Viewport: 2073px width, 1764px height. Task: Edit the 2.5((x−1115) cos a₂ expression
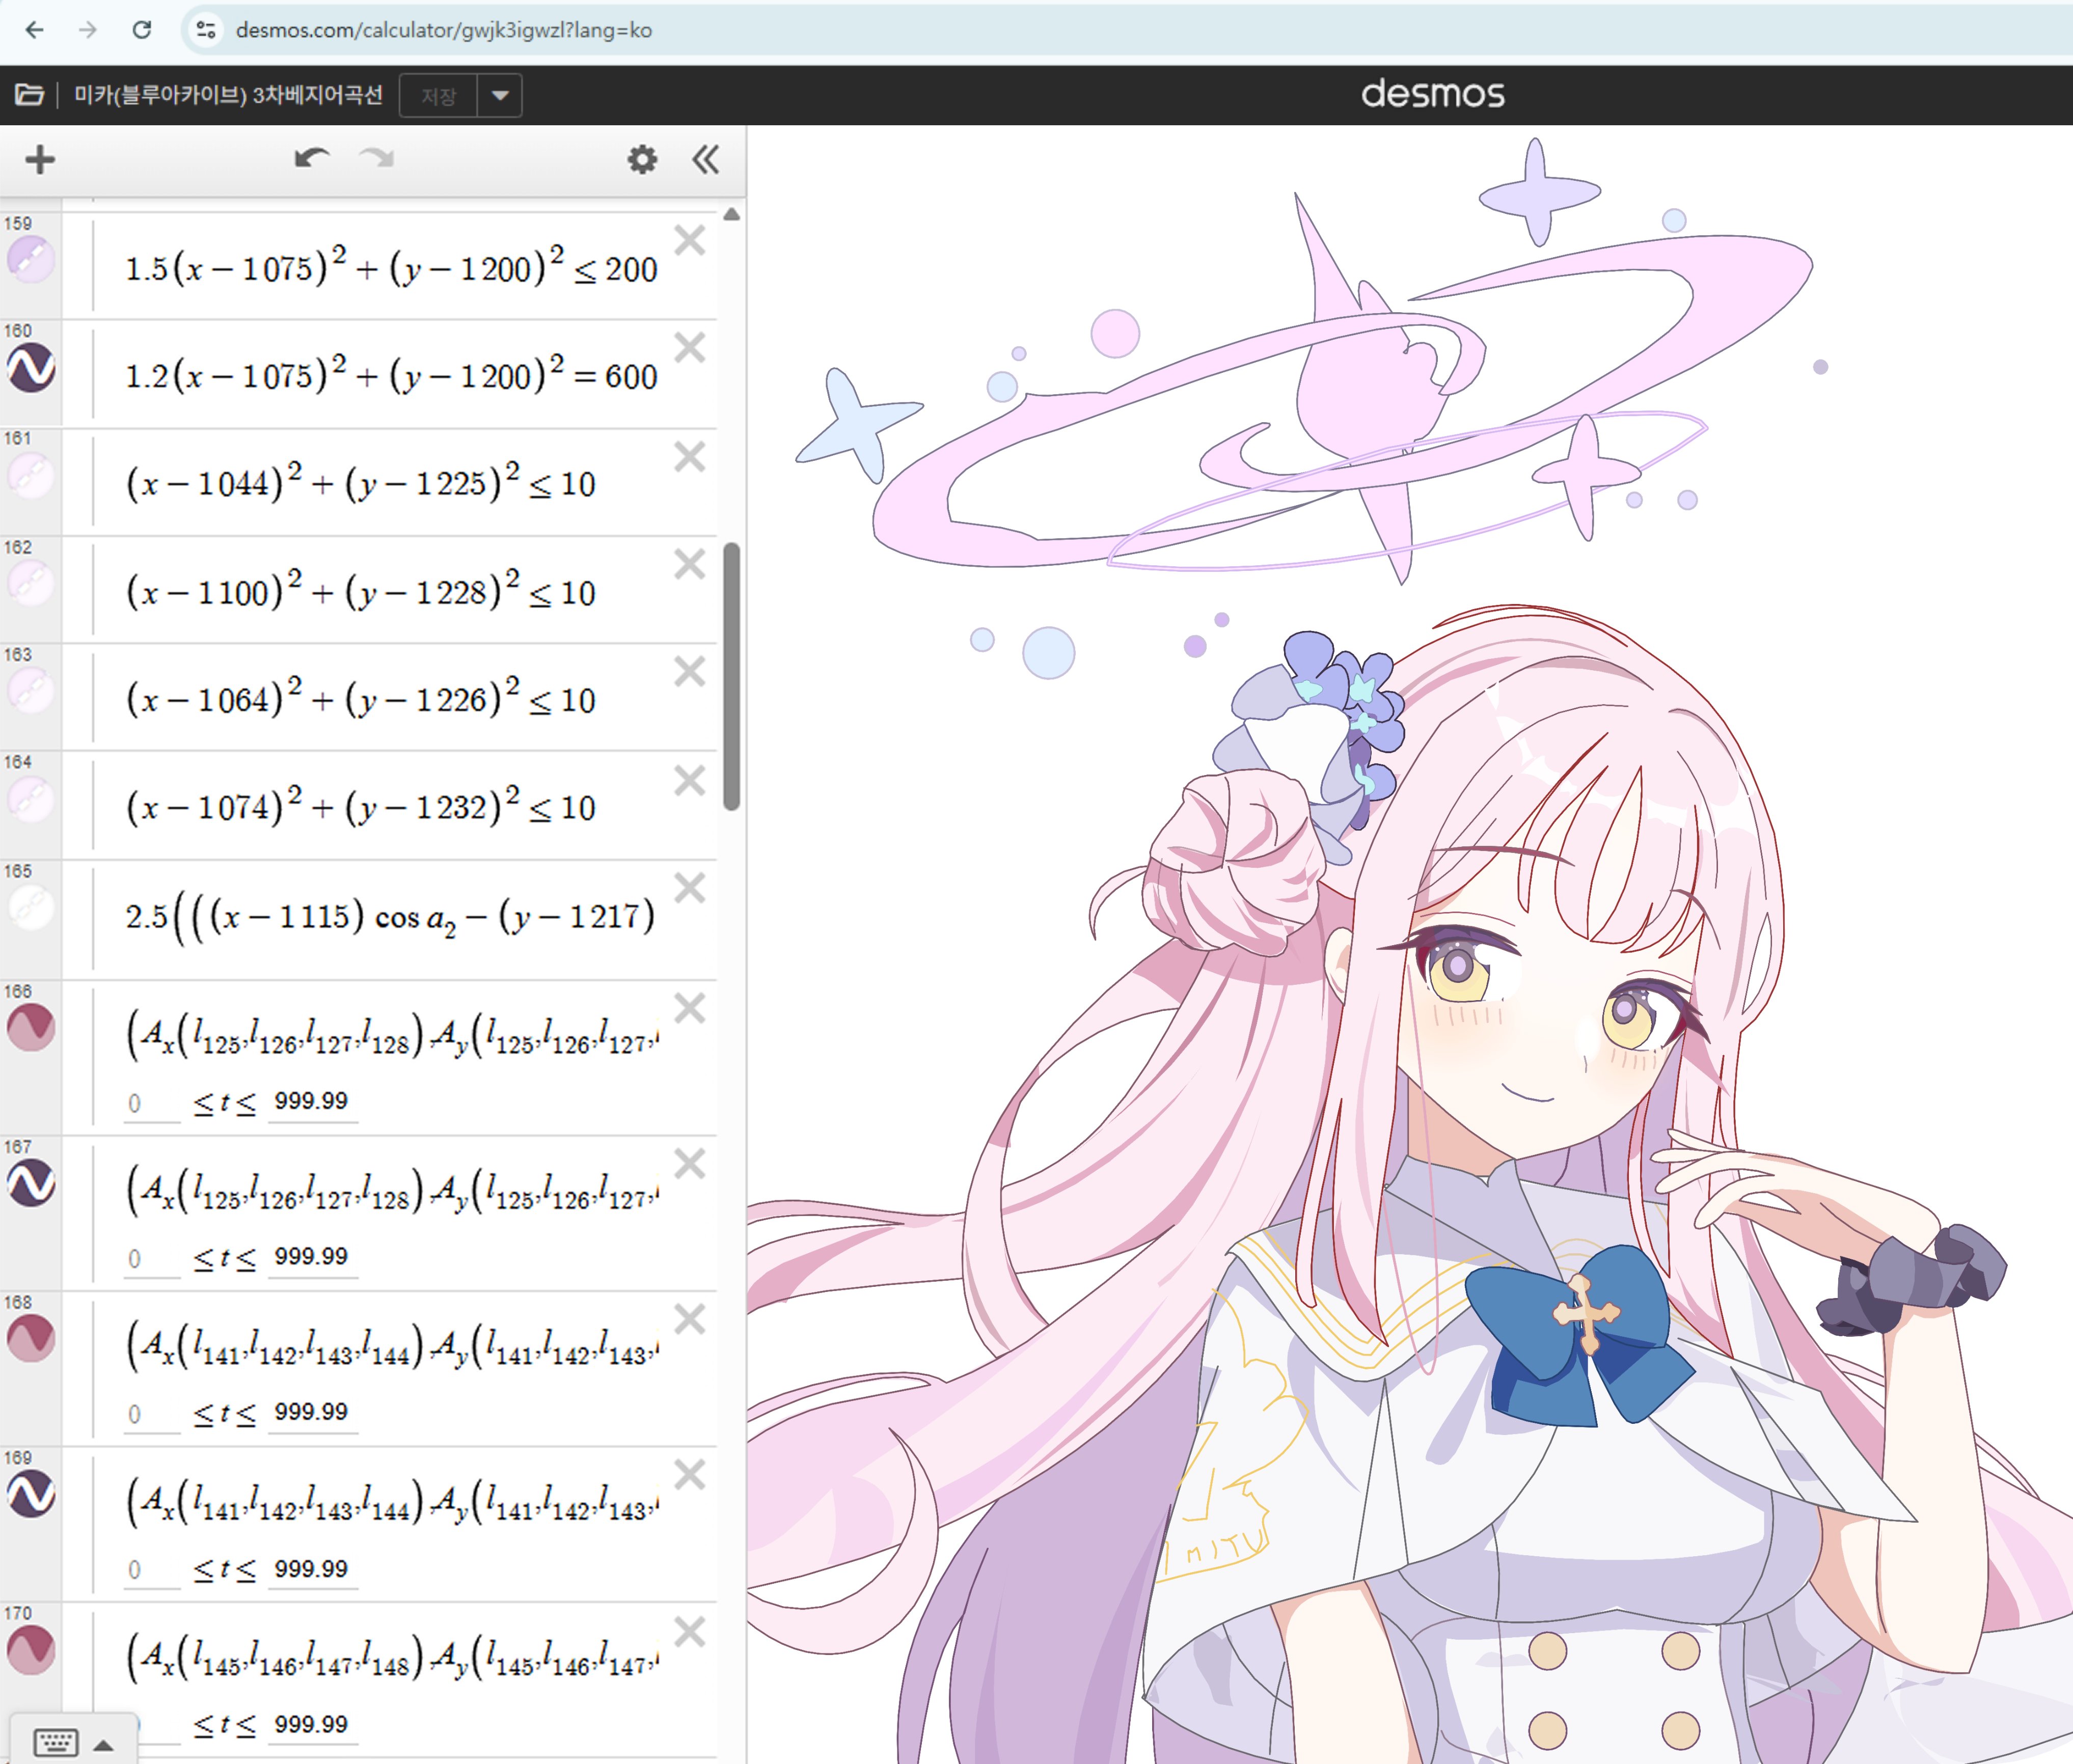pyautogui.click(x=390, y=917)
